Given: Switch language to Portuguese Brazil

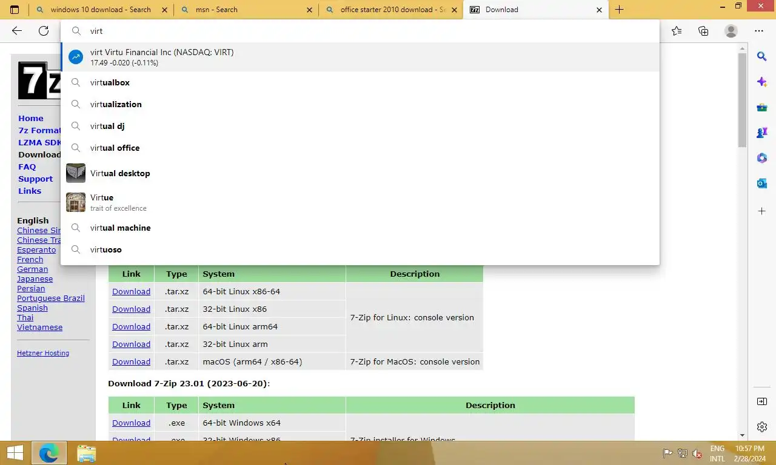Looking at the screenshot, I should [51, 298].
